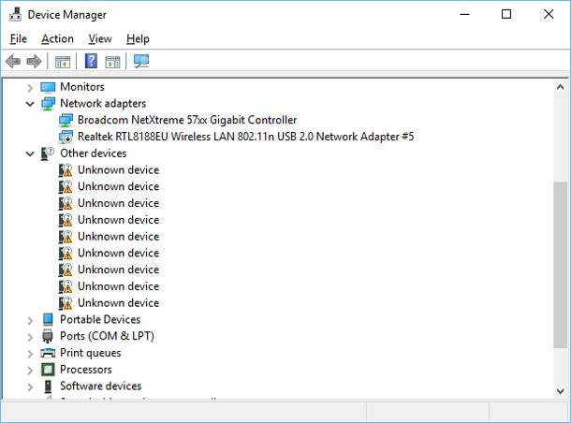Expand the Print queues category
Image resolution: width=571 pixels, height=423 pixels.
[30, 354]
